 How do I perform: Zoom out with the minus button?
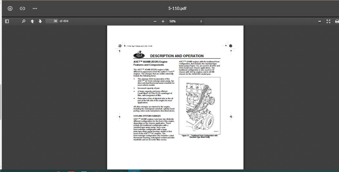(x=155, y=21)
